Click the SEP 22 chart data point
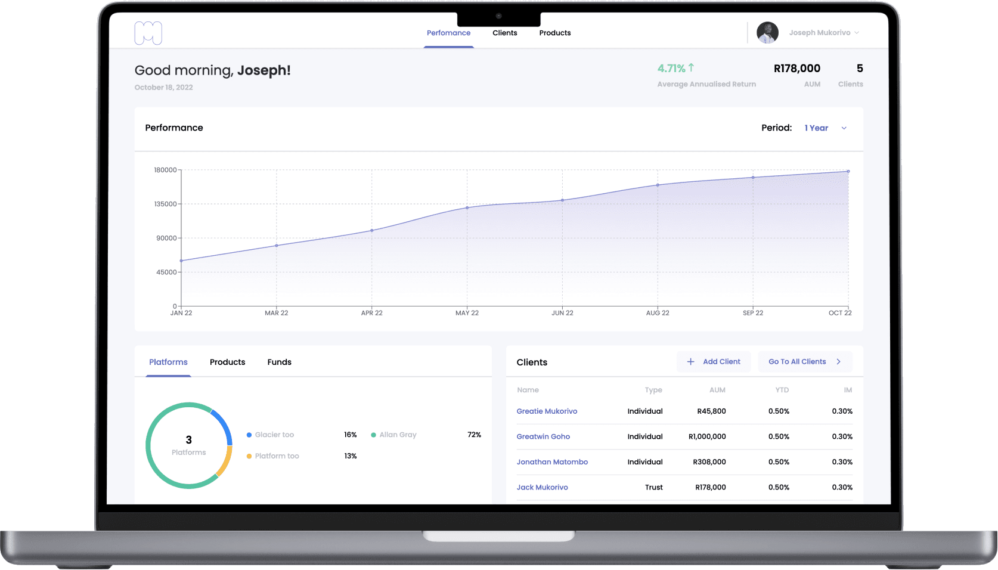This screenshot has width=998, height=570. [x=752, y=177]
